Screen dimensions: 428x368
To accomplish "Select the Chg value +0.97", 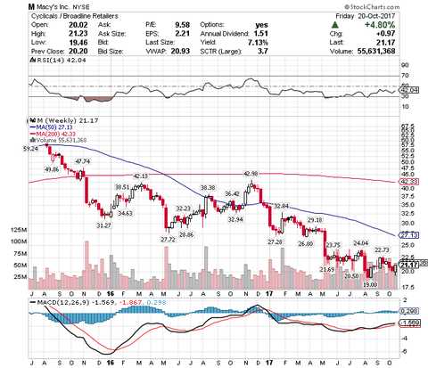I will point(385,34).
